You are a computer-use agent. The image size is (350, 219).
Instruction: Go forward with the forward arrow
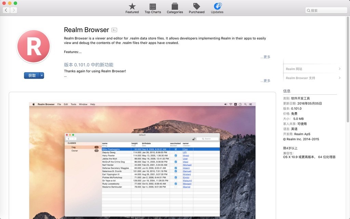pos(14,10)
